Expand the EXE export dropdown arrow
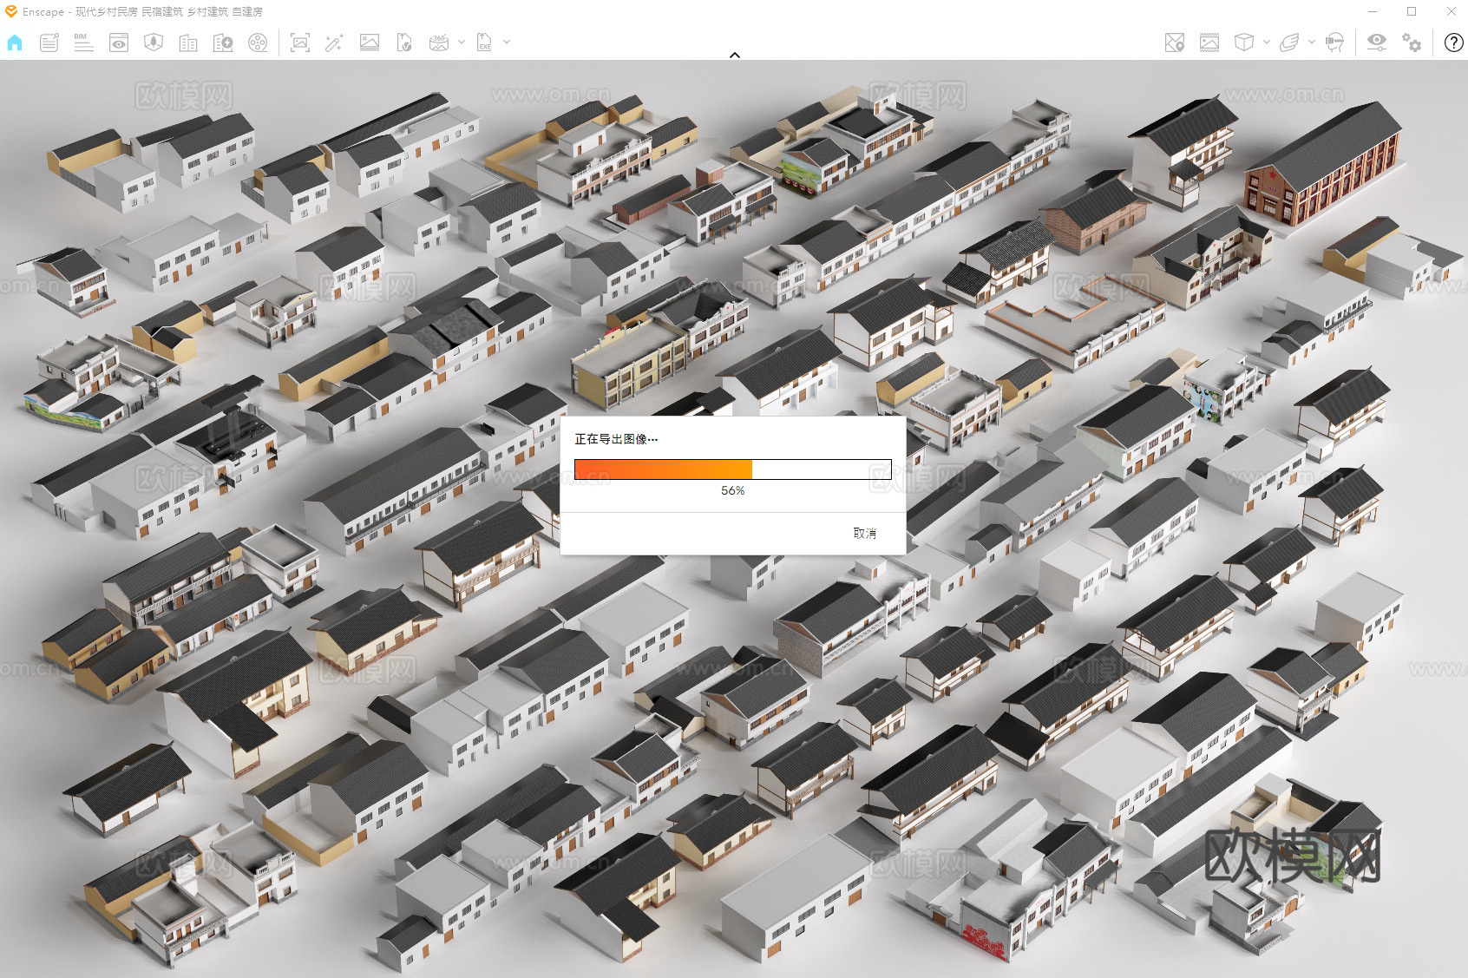 click(507, 42)
